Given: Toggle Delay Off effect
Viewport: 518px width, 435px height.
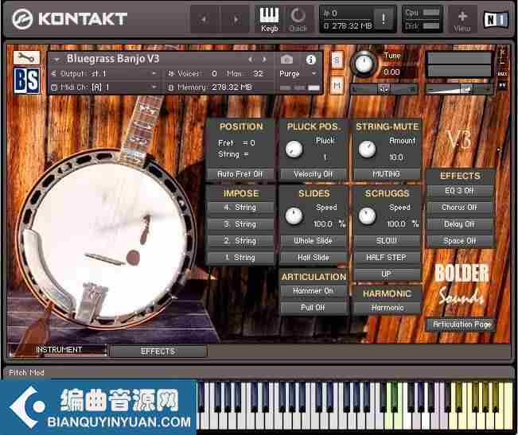Looking at the screenshot, I should tap(460, 224).
